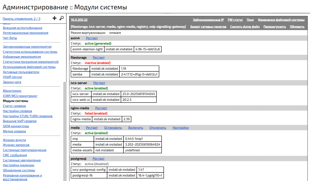The width and height of the screenshot is (310, 181).
Task: Click the vmware virtualization mode value
Action: pos(115,33)
